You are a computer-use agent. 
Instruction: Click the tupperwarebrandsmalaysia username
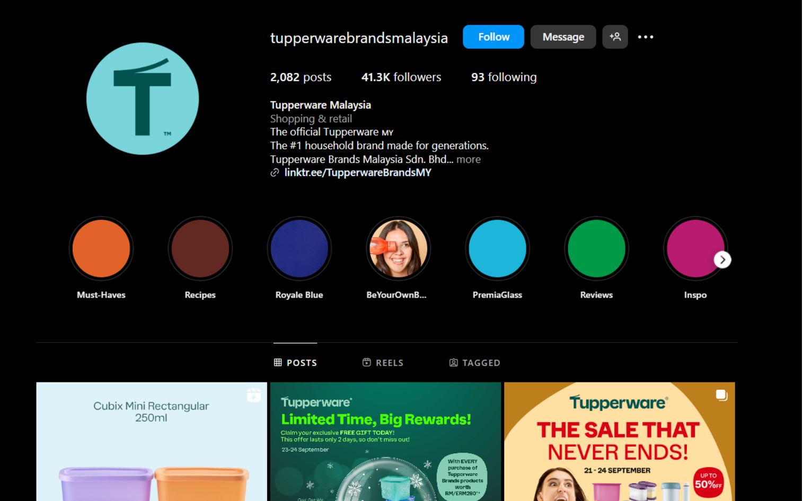pyautogui.click(x=359, y=38)
